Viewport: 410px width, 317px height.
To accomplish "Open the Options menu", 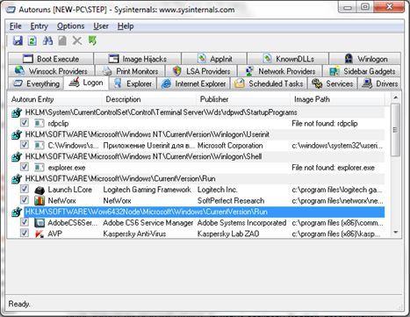I will click(70, 26).
